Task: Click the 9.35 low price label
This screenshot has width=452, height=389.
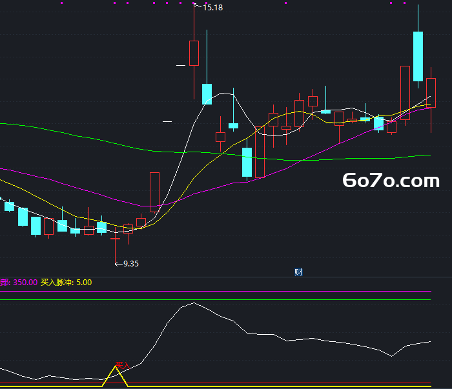Action: (x=131, y=264)
